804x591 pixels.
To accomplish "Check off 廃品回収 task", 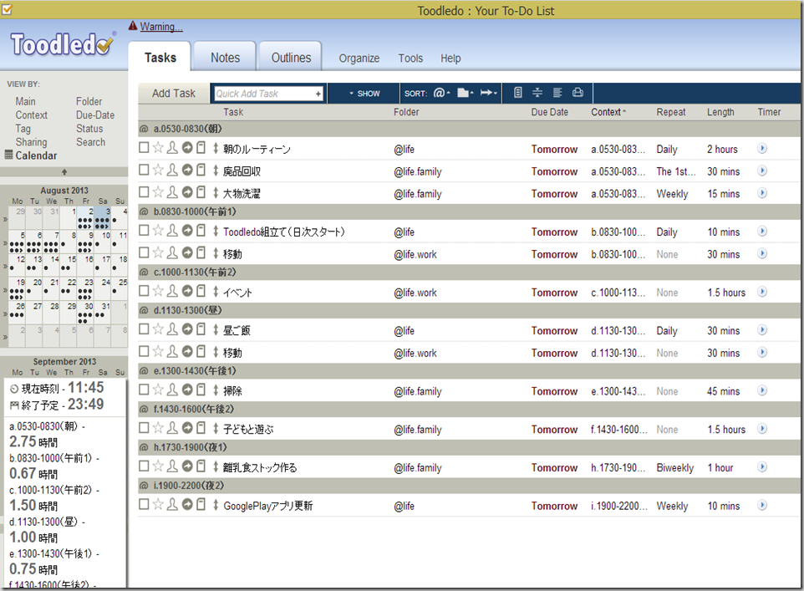I will pos(144,170).
